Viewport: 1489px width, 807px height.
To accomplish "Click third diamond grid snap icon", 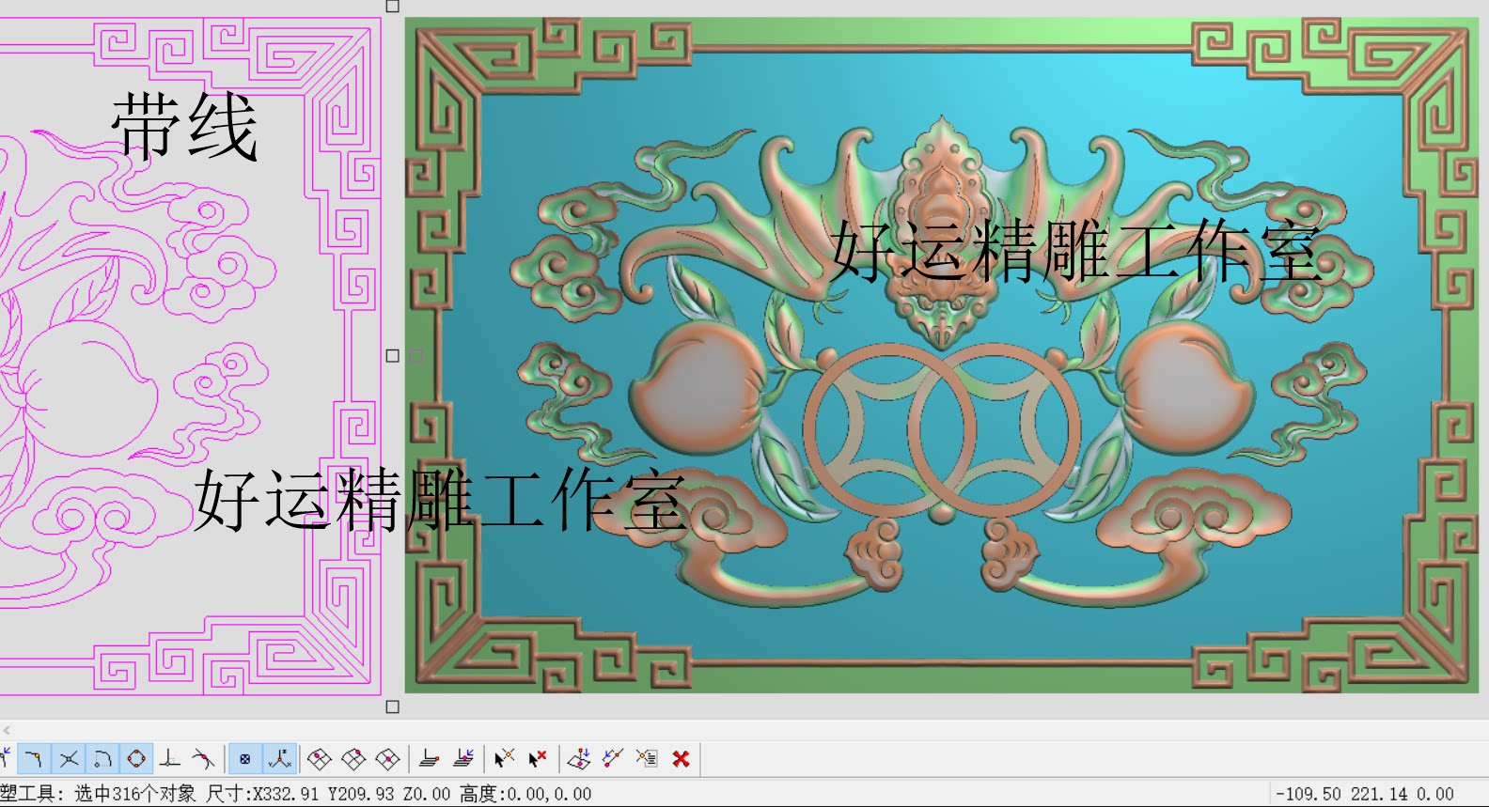I will [387, 758].
